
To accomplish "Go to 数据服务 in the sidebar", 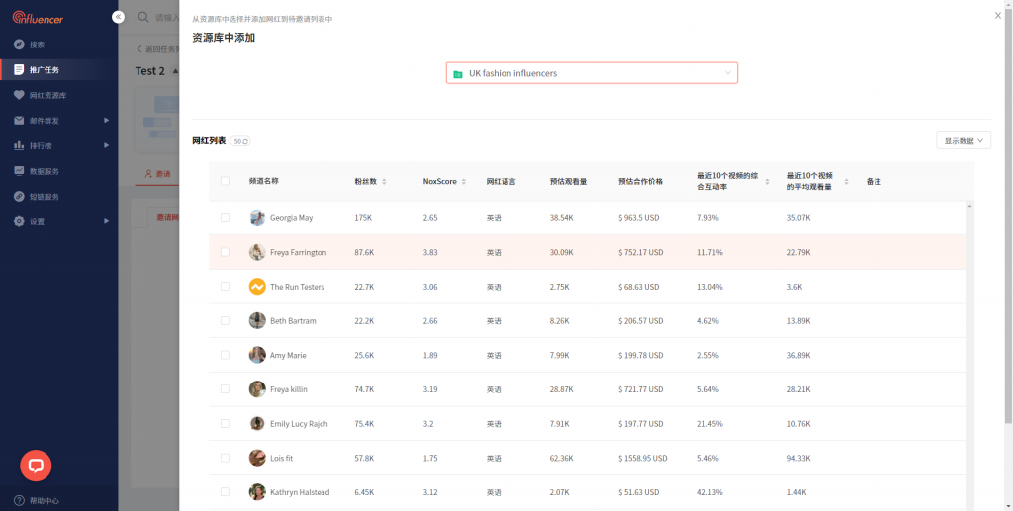I will coord(44,171).
